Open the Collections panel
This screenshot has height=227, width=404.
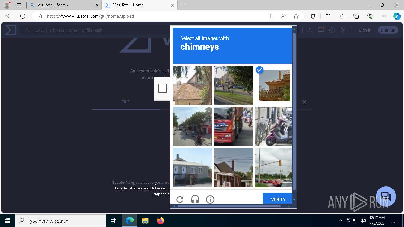(356, 16)
